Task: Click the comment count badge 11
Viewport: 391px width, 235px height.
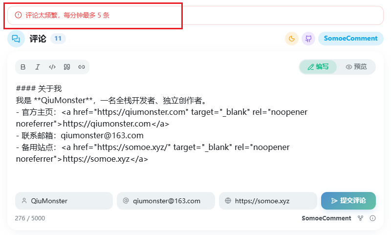Action: pos(58,39)
